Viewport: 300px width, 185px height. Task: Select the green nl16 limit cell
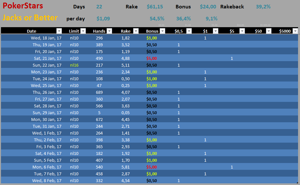coord(74,65)
